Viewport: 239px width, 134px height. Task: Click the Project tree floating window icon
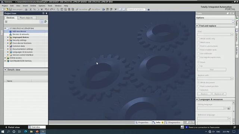click(43, 13)
